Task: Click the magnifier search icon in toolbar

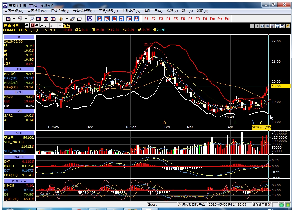Action: (32, 19)
